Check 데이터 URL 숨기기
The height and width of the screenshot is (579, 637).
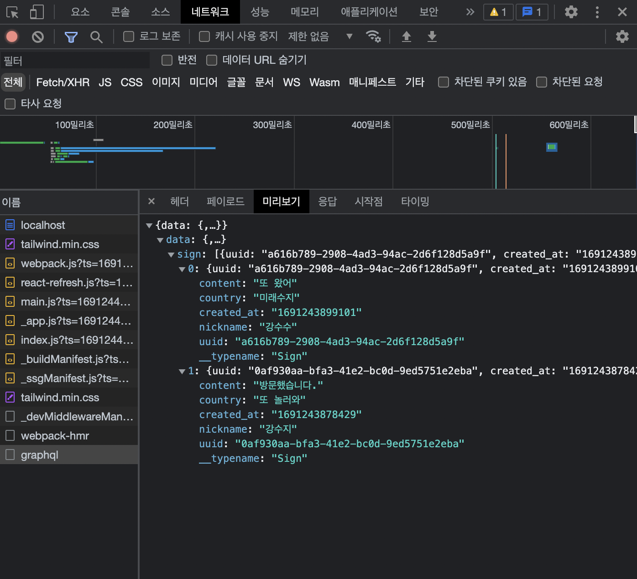tap(212, 60)
